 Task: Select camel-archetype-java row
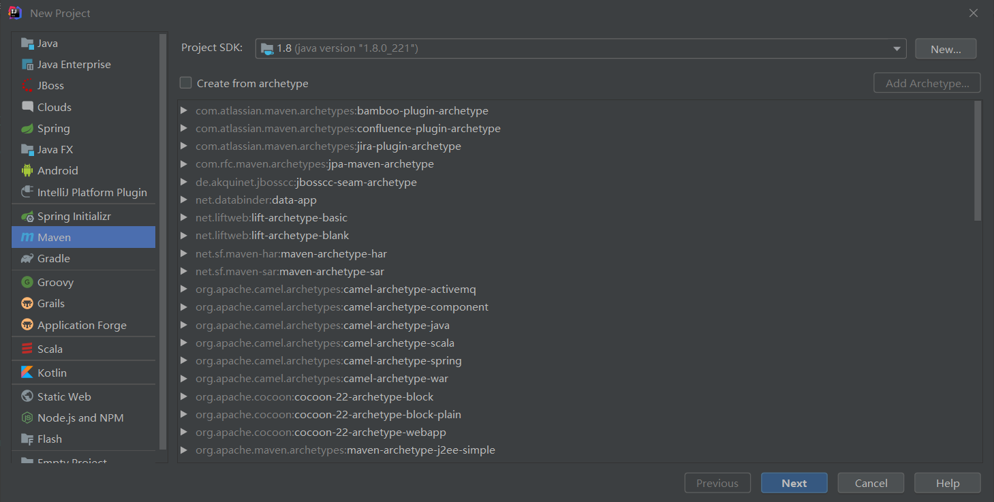[x=576, y=325]
